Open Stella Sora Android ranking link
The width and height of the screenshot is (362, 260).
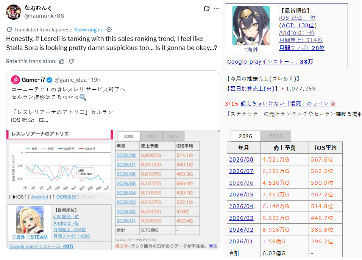coord(296,33)
